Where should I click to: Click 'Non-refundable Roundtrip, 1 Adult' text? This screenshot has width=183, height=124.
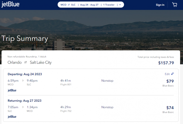(27, 57)
